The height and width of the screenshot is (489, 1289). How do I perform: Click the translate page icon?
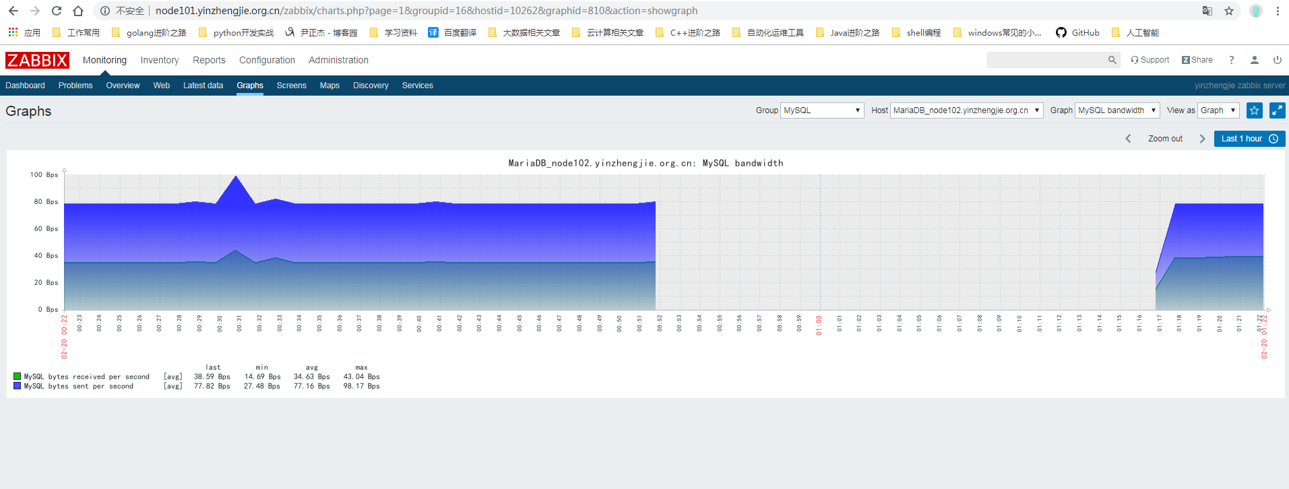[1207, 11]
